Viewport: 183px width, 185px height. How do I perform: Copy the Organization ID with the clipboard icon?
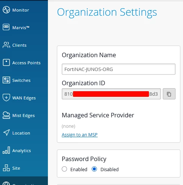pyautogui.click(x=169, y=94)
